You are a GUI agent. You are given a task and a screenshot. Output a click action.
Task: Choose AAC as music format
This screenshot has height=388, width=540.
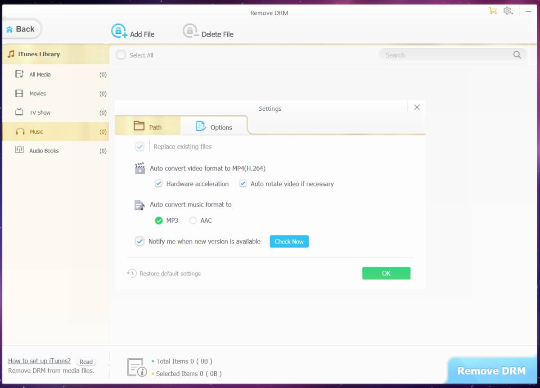[193, 221]
